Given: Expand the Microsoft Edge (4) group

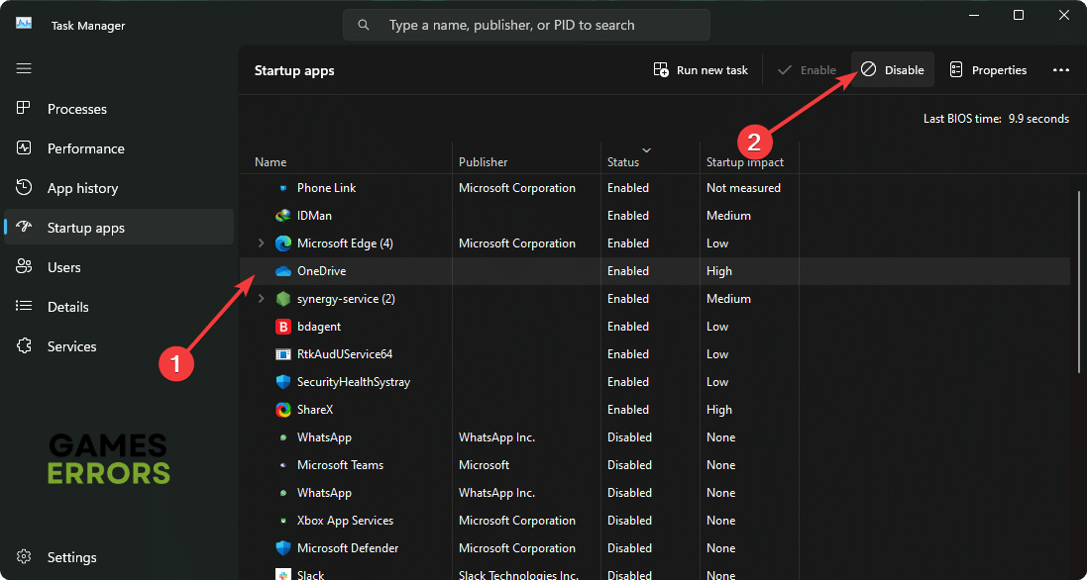Looking at the screenshot, I should click(262, 243).
